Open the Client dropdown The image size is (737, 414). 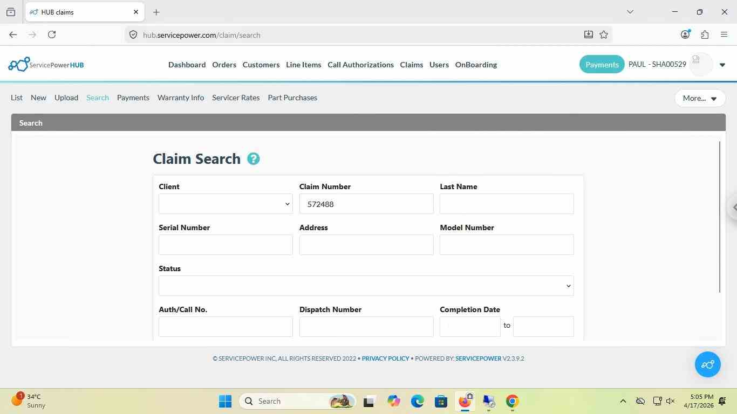coord(226,204)
